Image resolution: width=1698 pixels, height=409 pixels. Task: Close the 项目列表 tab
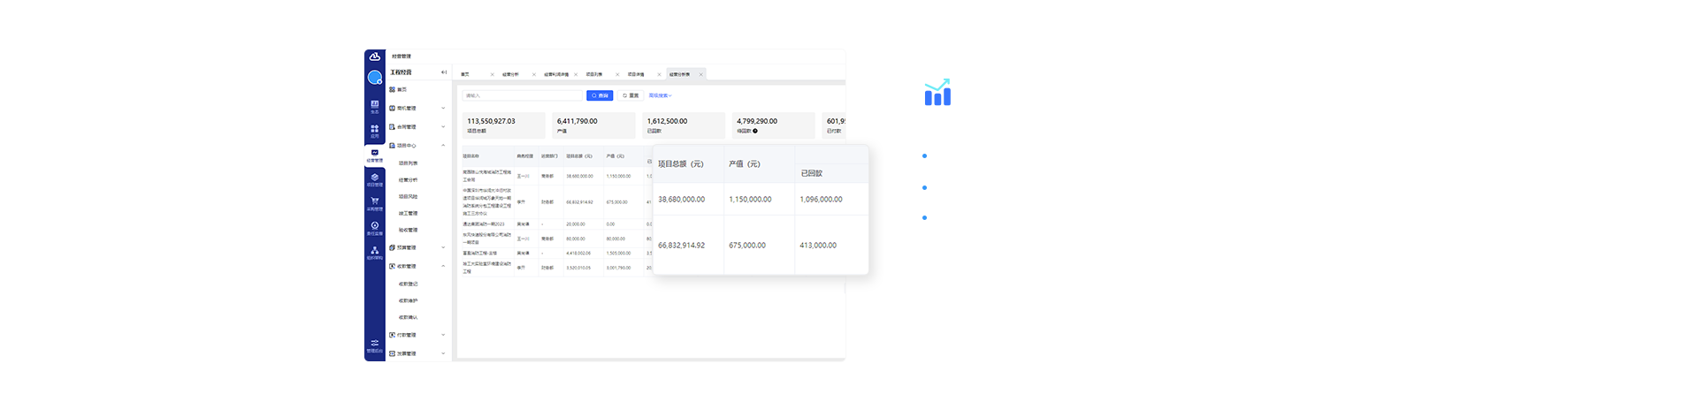tap(617, 74)
